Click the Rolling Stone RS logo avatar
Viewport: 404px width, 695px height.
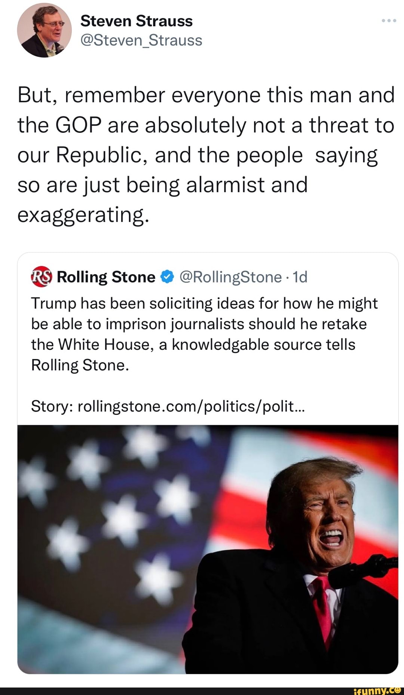tap(41, 277)
